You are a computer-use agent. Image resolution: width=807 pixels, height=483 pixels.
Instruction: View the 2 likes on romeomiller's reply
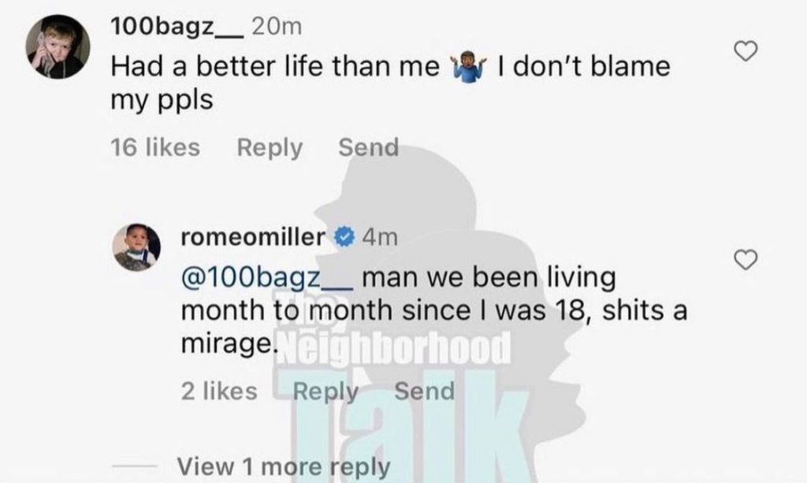[x=218, y=391]
